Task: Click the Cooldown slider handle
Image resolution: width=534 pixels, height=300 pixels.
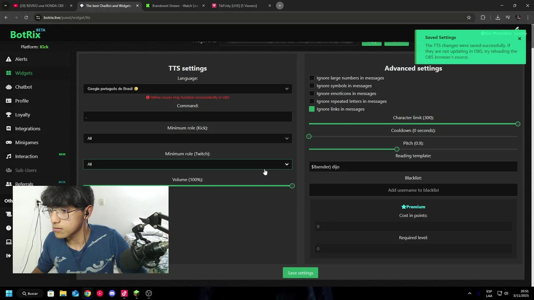Action: tap(309, 137)
